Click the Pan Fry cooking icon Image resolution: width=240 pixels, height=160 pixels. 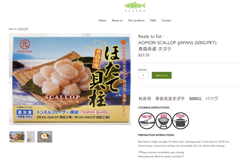(x=147, y=121)
